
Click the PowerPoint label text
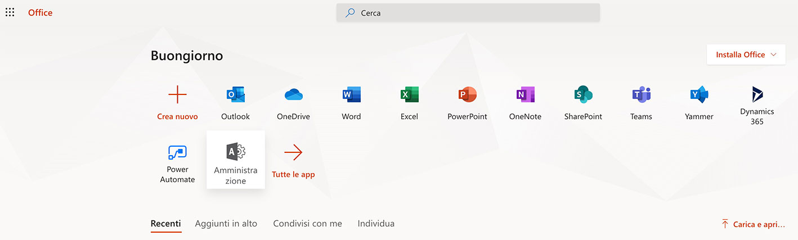pos(467,117)
